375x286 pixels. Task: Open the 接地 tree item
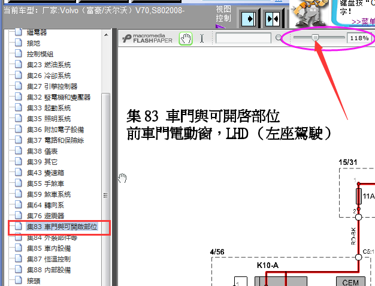point(34,43)
